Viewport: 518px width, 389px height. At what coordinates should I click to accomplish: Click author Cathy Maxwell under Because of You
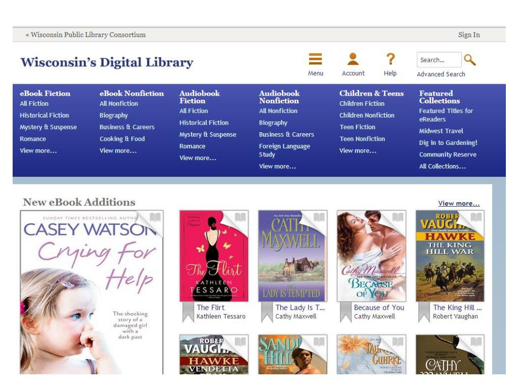point(374,317)
